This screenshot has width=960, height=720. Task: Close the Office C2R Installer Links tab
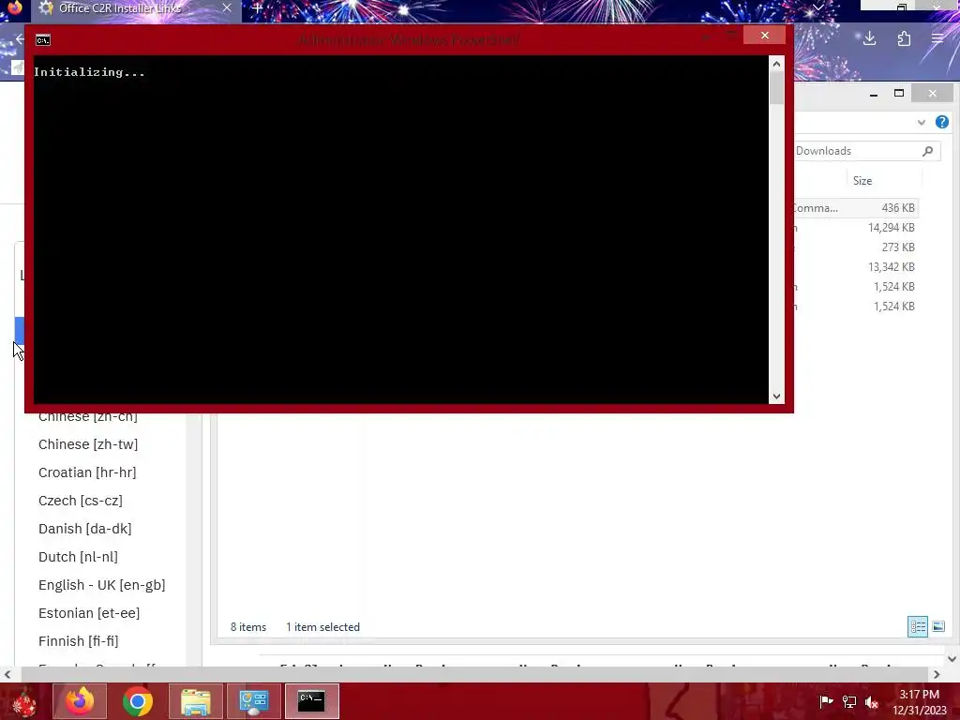[x=227, y=7]
